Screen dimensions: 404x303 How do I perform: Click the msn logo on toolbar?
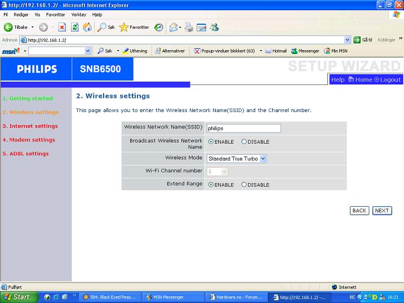pos(11,51)
